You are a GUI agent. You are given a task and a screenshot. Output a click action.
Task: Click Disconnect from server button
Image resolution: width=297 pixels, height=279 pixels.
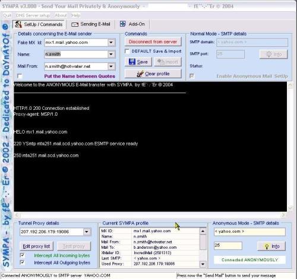153,42
